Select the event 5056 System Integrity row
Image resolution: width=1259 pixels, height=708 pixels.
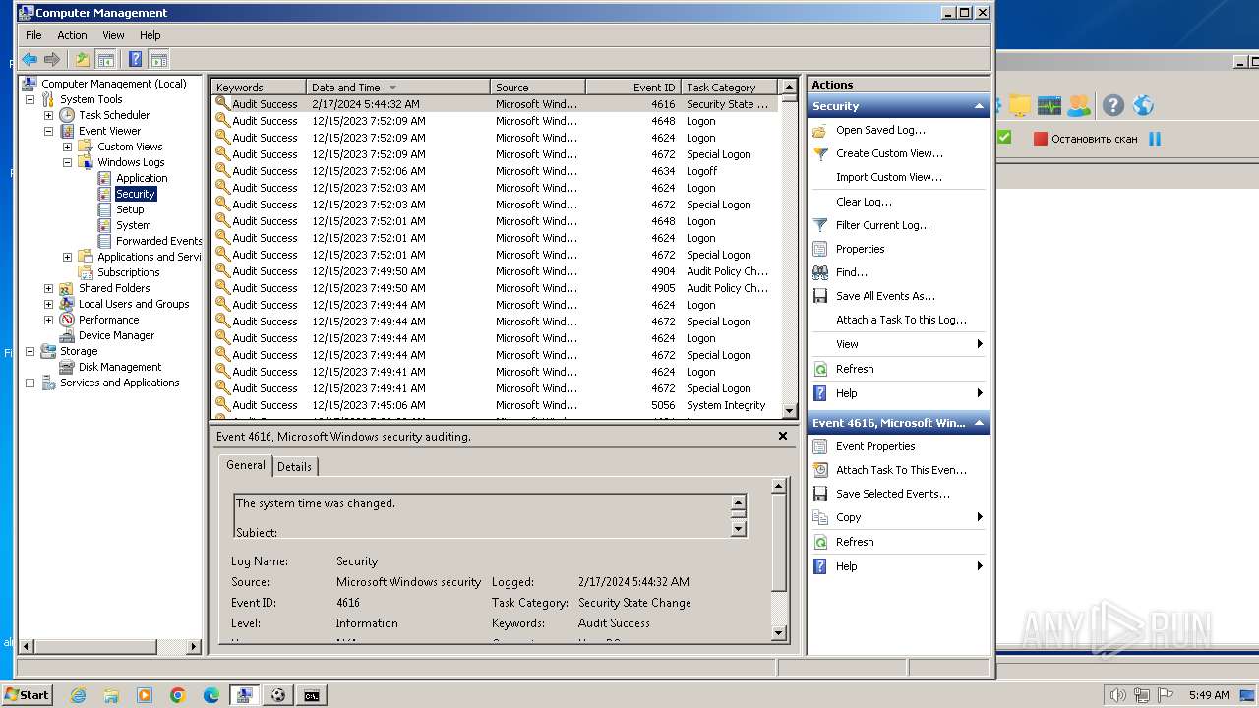tap(495, 405)
